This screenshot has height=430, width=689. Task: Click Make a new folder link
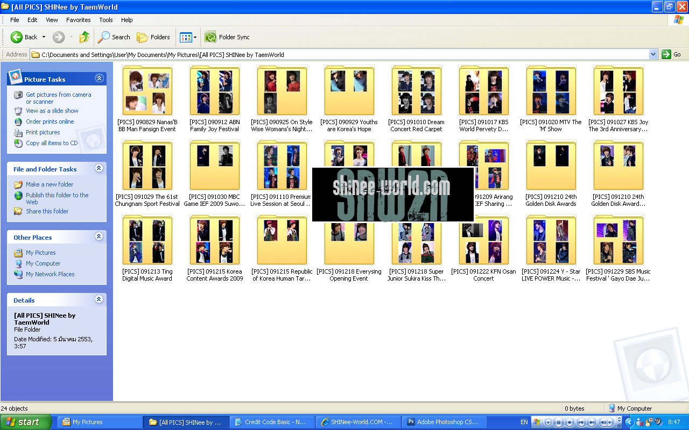(50, 184)
